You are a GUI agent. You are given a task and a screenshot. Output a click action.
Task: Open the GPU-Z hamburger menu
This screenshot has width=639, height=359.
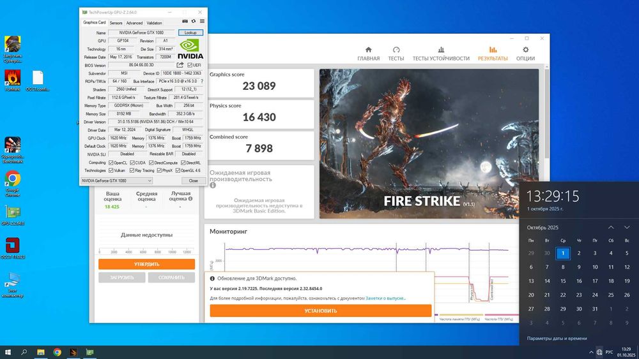click(x=202, y=21)
